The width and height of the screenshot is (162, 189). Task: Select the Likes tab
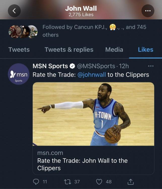[145, 50]
